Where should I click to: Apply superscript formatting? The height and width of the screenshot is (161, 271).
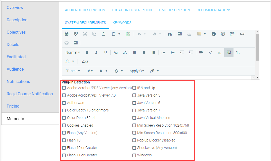pyautogui.click(x=210, y=52)
